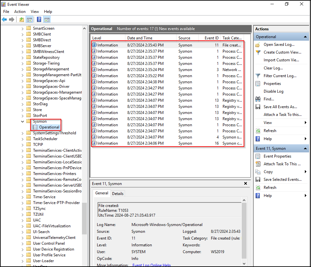The width and height of the screenshot is (311, 267).
Task: Collapse the Sysmon tree node
Action: (x=22, y=121)
